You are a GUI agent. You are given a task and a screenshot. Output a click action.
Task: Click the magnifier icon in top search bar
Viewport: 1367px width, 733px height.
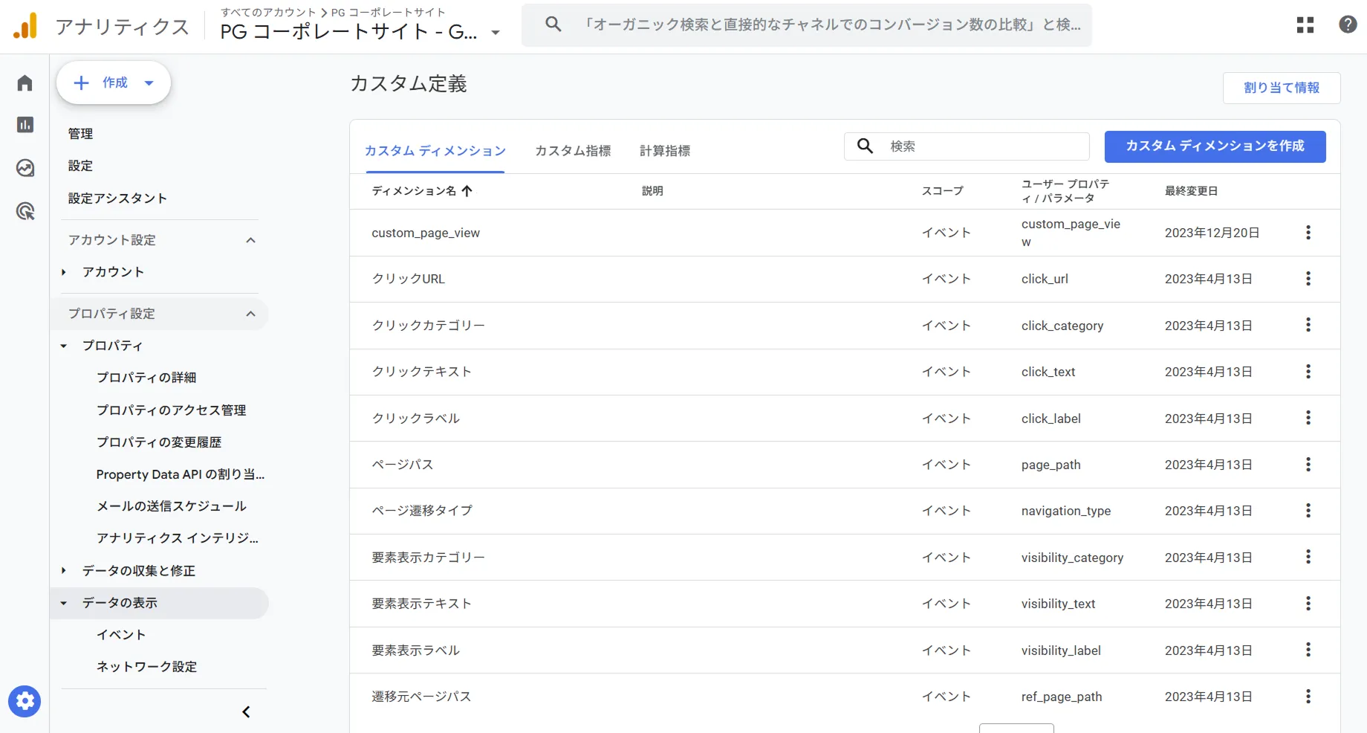(x=553, y=25)
